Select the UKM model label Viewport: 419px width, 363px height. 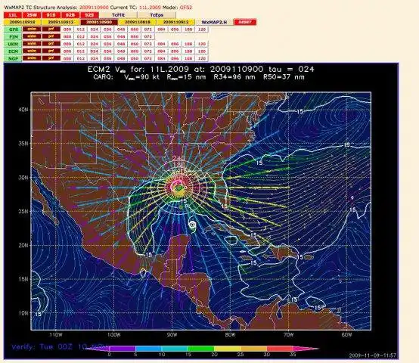pyautogui.click(x=14, y=44)
